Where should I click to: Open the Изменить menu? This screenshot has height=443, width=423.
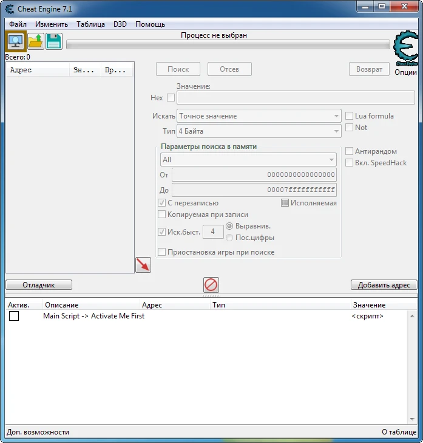[52, 24]
